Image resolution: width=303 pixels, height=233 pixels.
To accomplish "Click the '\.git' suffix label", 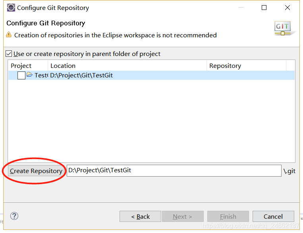I will coord(289,171).
